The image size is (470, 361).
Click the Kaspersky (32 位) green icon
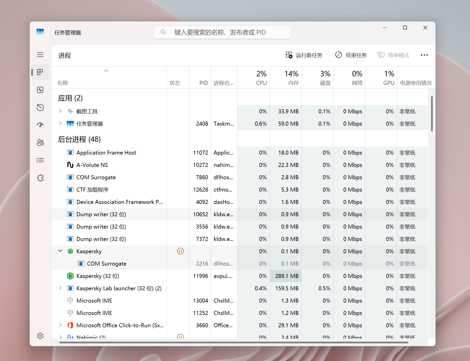(70, 276)
